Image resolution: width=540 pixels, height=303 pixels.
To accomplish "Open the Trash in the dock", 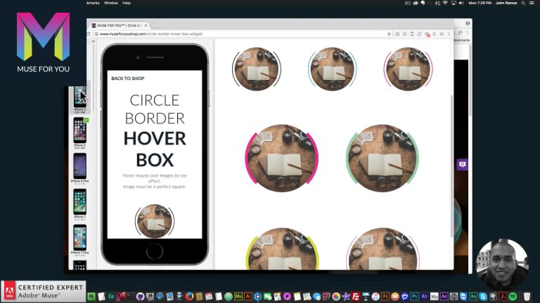I will click(527, 297).
